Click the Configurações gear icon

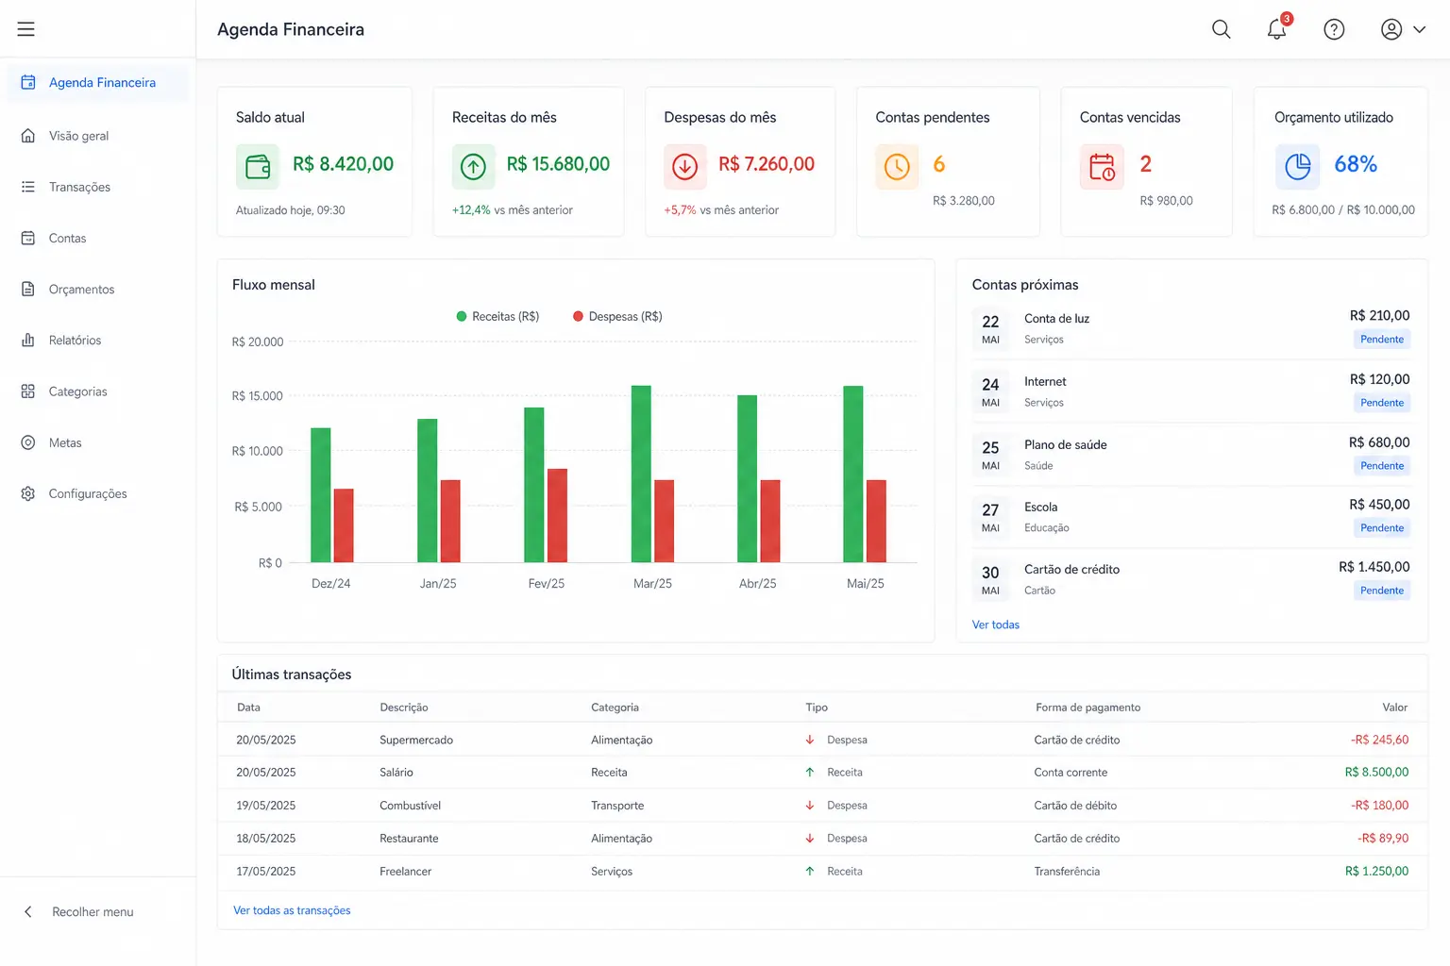pos(28,493)
